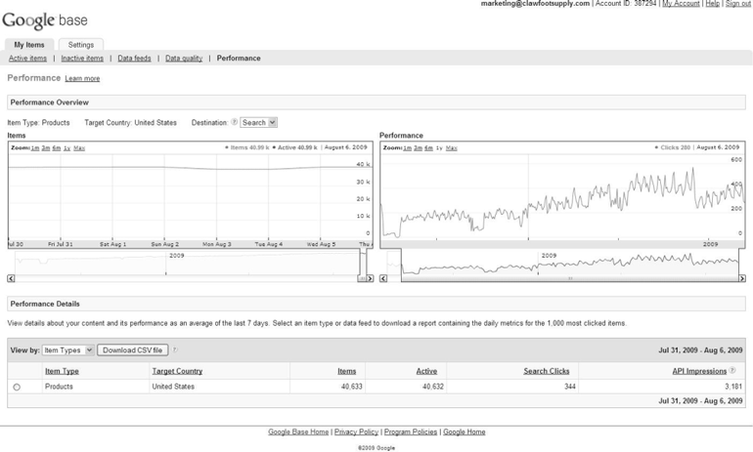Set Performance chart zoom to 1m
The image size is (753, 452).
[x=407, y=148]
